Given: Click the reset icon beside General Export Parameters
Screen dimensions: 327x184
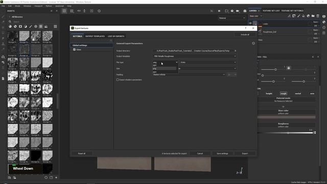Looking at the screenshot, I should click(x=253, y=43).
